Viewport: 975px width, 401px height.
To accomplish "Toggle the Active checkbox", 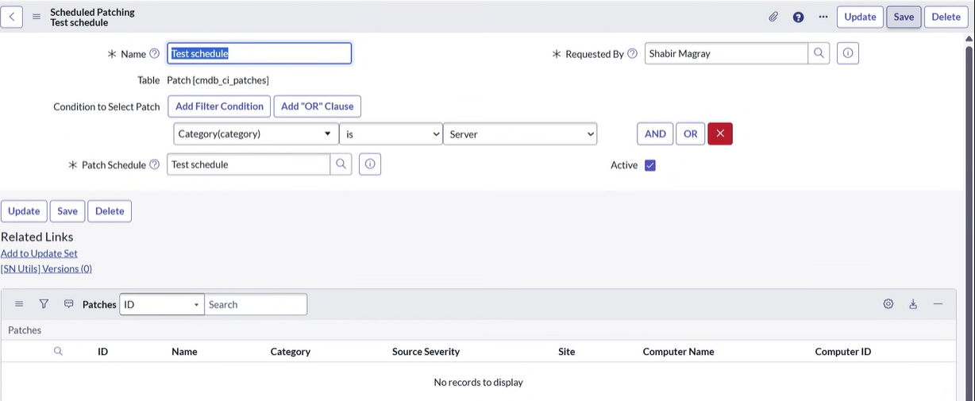I will pyautogui.click(x=650, y=165).
